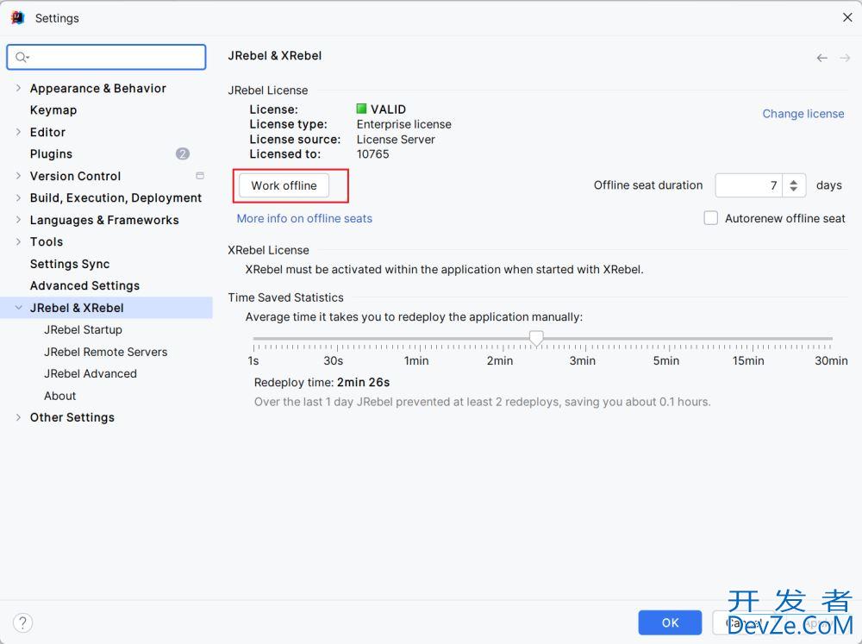Click the redeploy time slider handle
The image size is (862, 644).
(536, 338)
